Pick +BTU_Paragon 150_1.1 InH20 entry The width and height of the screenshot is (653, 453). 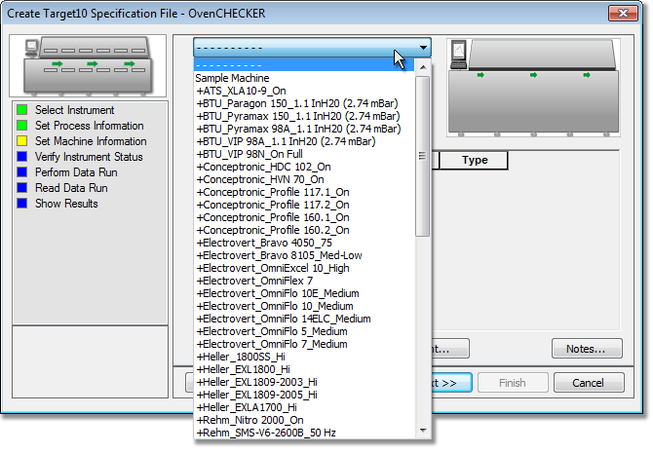[x=304, y=103]
